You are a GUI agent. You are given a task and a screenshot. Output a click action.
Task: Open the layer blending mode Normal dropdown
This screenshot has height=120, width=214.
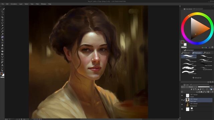[192, 87]
